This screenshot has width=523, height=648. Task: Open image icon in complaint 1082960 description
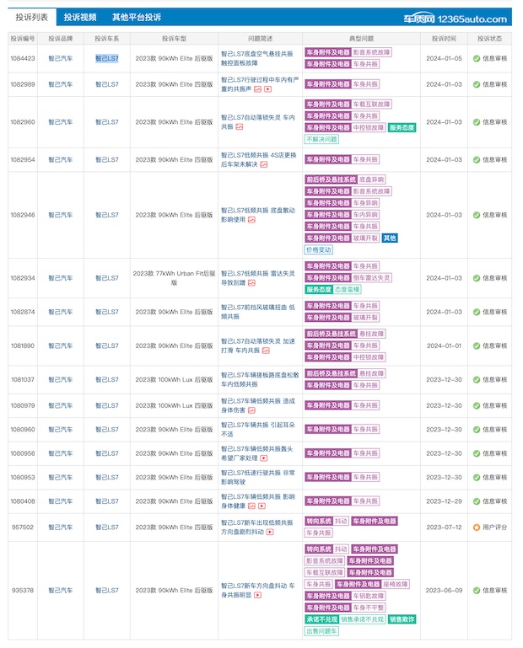[240, 127]
